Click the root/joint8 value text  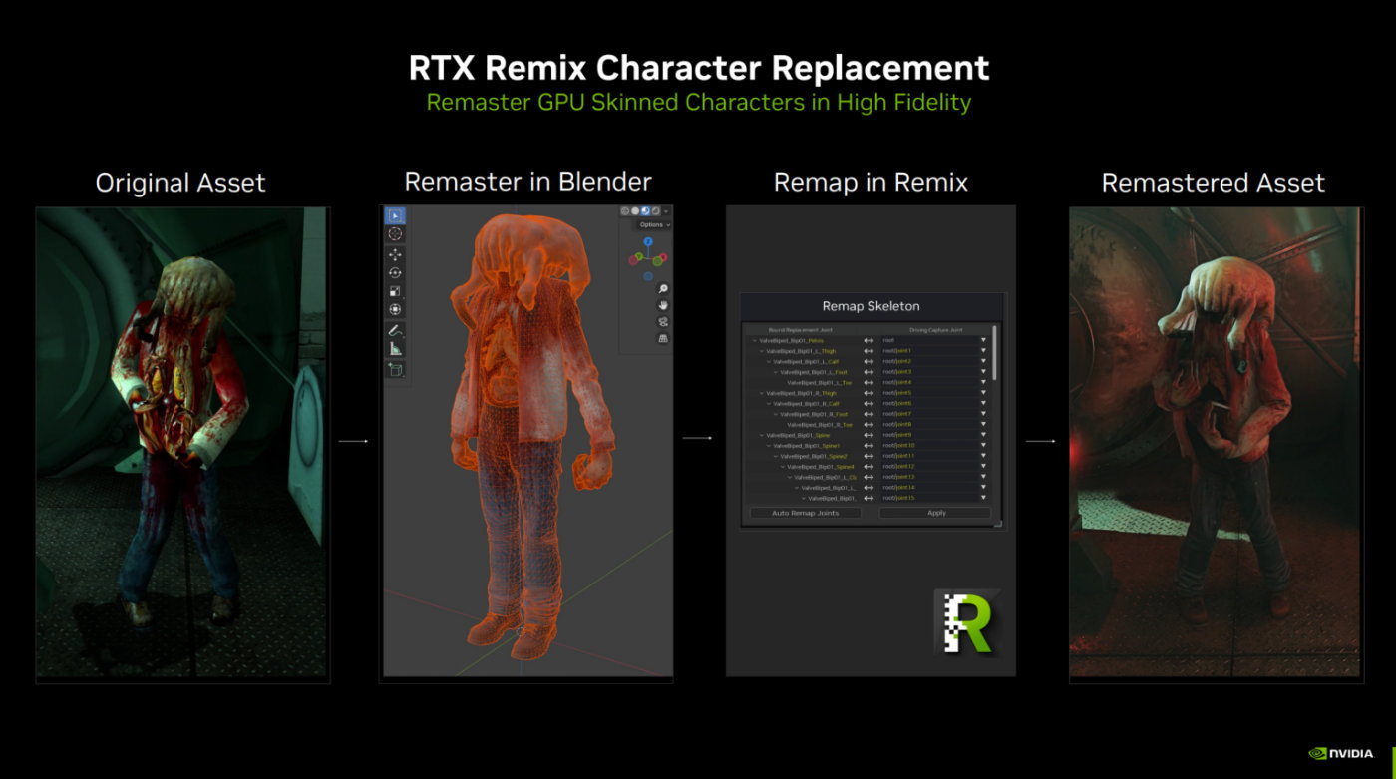pos(897,425)
